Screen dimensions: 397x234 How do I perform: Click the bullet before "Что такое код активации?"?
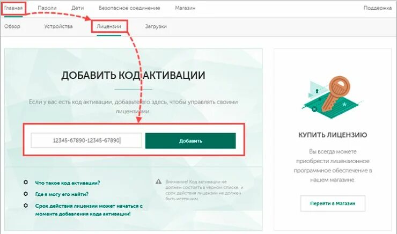click(26, 182)
